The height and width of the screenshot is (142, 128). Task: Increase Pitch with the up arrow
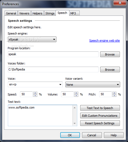pos(114,93)
